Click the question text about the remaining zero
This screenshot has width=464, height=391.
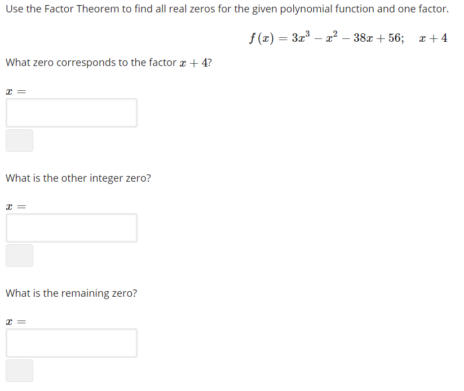tap(70, 293)
